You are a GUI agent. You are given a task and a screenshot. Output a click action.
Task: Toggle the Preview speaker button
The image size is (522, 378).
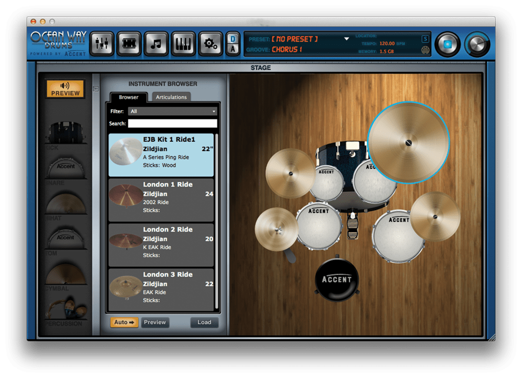point(65,89)
